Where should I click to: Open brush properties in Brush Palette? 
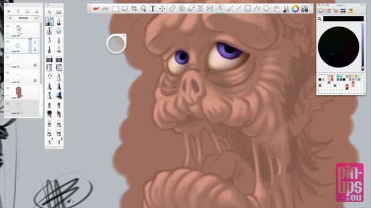point(49,12)
